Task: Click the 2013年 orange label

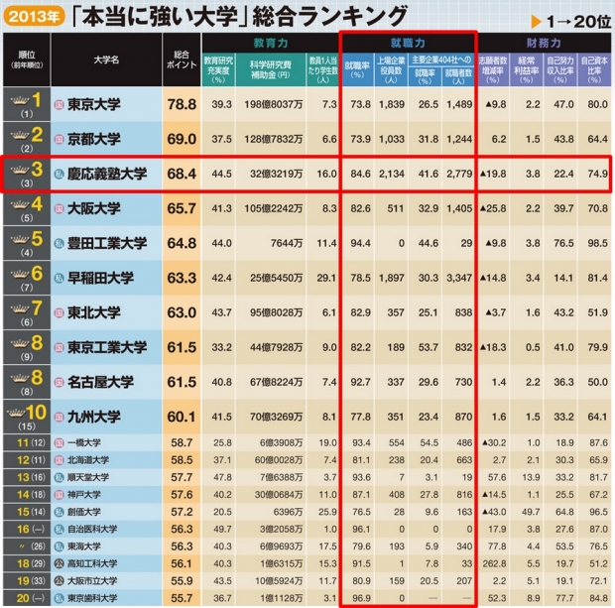Action: pyautogui.click(x=34, y=17)
